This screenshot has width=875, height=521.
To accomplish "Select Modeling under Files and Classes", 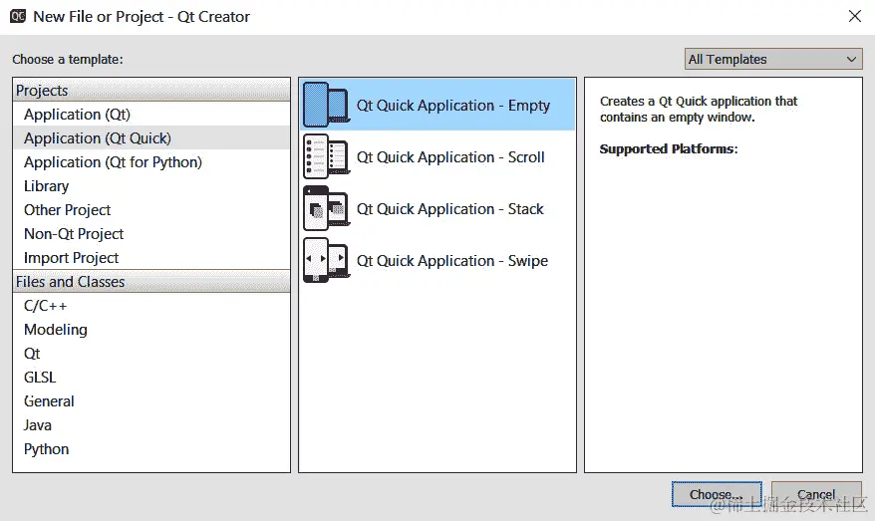I will tap(151, 330).
